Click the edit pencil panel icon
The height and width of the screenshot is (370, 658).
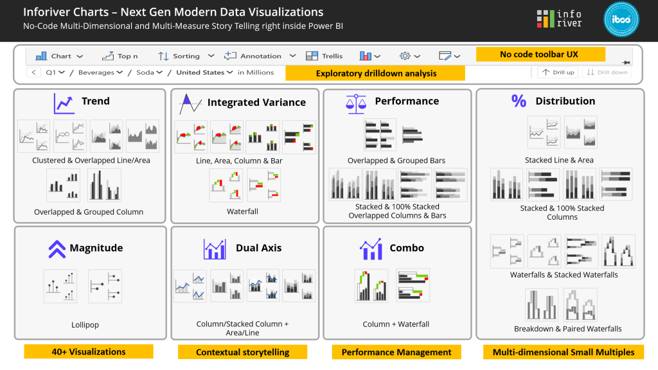pyautogui.click(x=450, y=56)
